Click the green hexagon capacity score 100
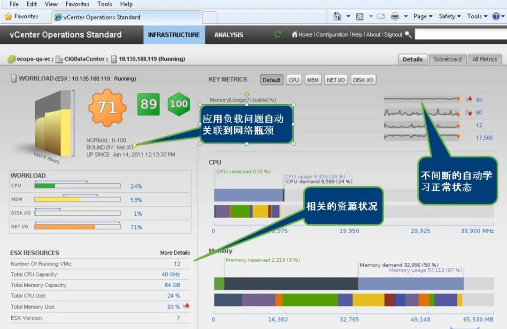 (179, 104)
